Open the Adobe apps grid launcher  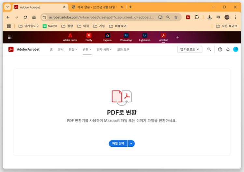[10, 37]
